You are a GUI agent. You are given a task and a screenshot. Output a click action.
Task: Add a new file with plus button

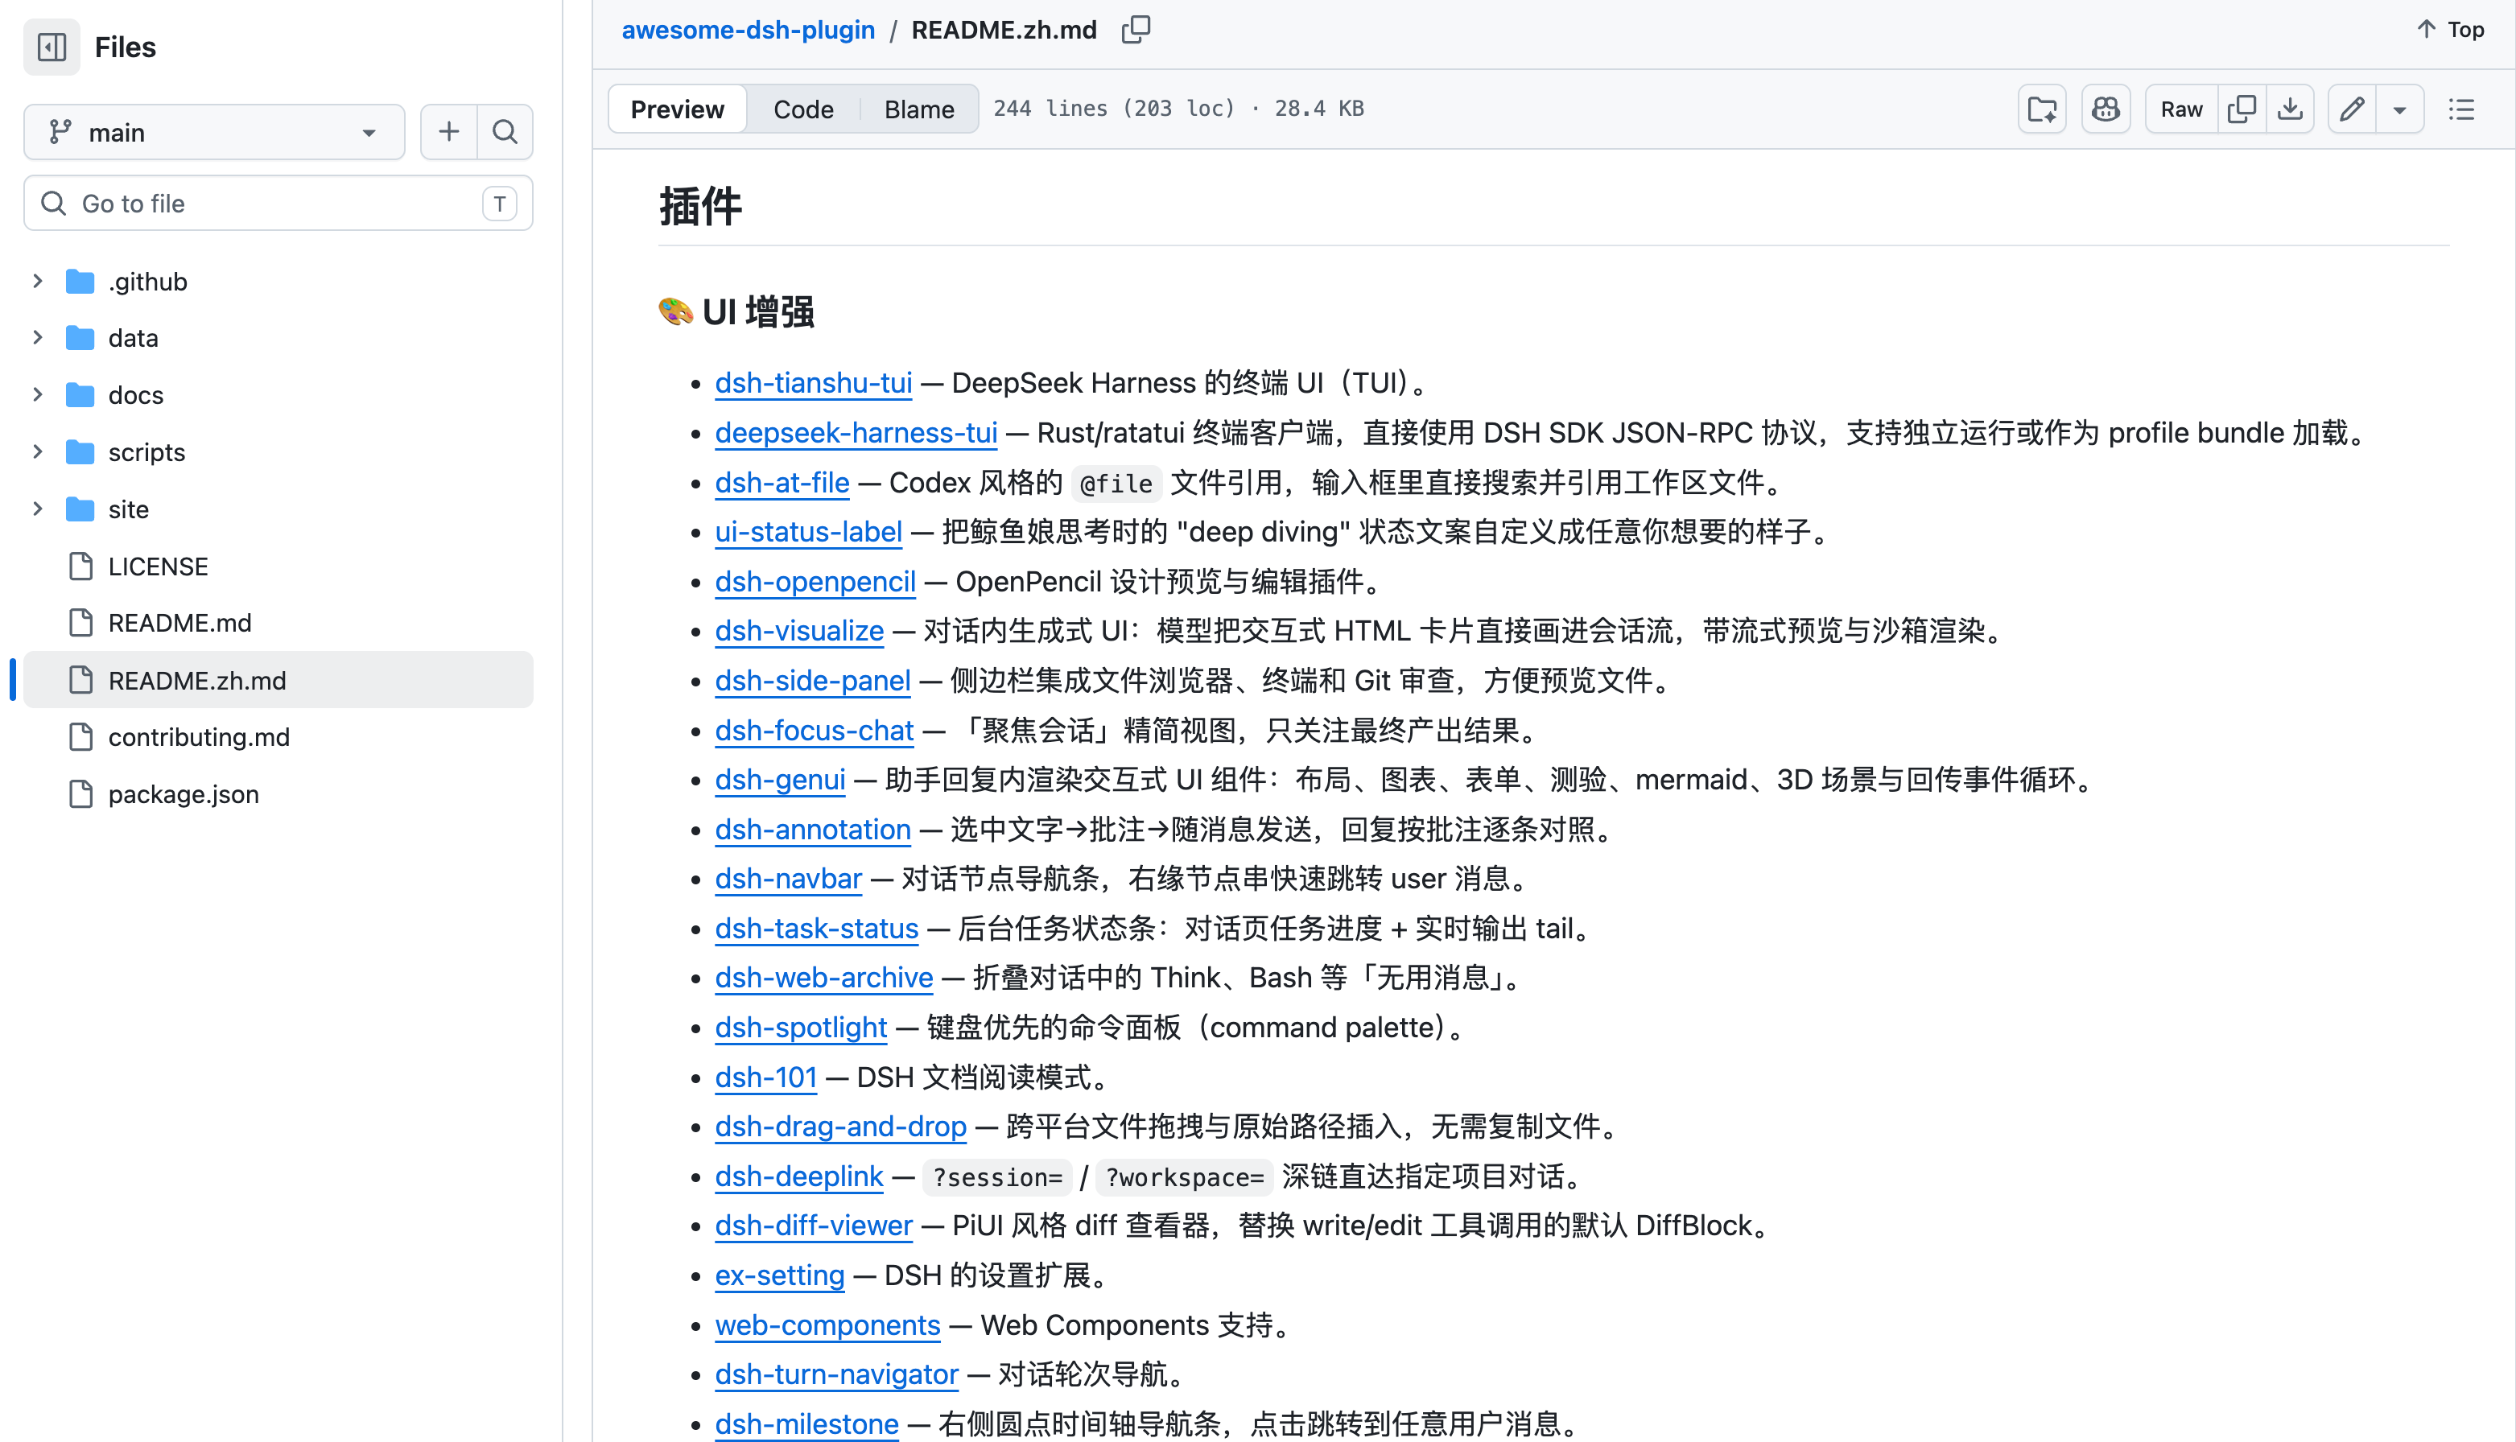click(x=449, y=132)
